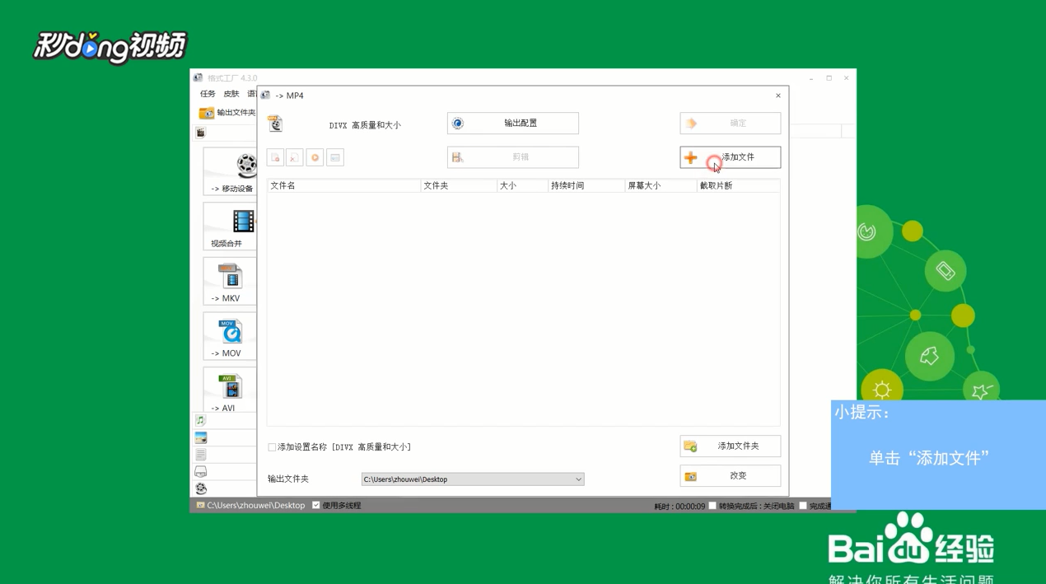Click the Change (改变) output folder button

pyautogui.click(x=730, y=476)
